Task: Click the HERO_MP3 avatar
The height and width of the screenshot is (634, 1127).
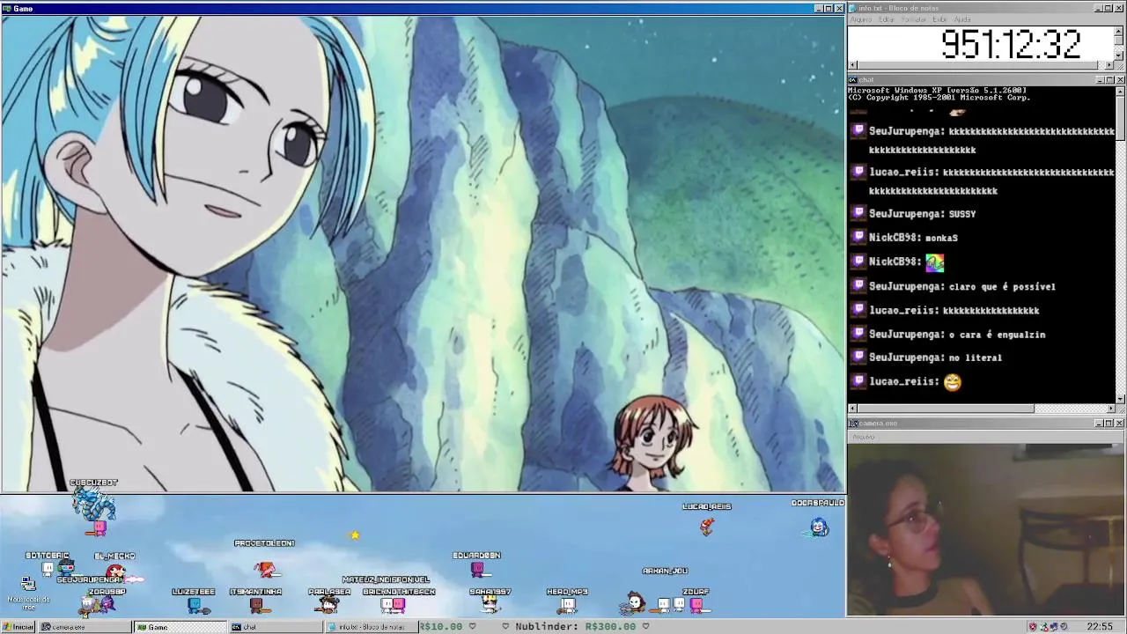Action: pyautogui.click(x=568, y=605)
